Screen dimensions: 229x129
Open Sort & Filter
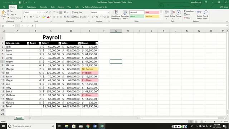pyautogui.click(x=199, y=15)
